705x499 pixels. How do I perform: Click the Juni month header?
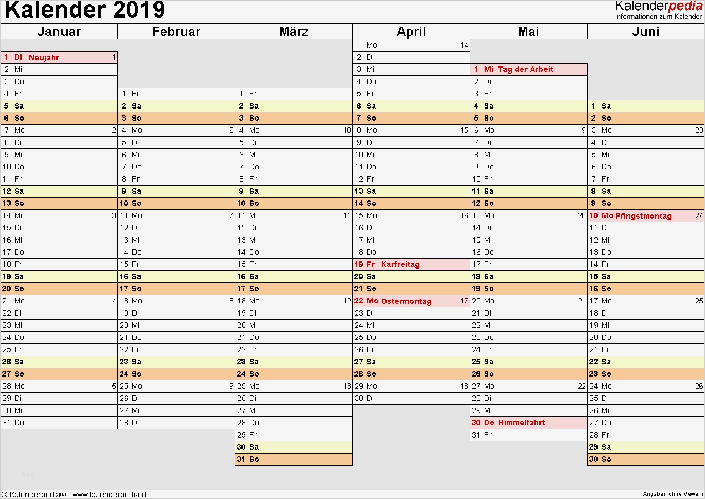click(x=646, y=32)
